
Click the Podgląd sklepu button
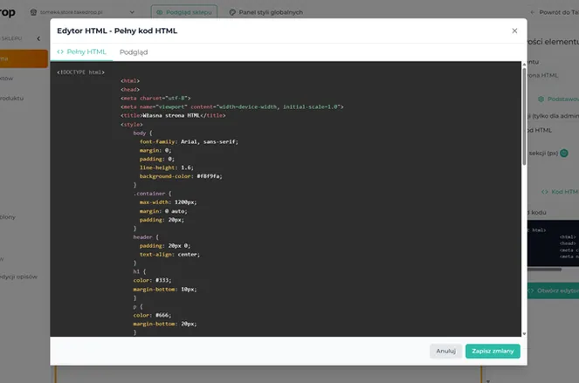(x=183, y=13)
